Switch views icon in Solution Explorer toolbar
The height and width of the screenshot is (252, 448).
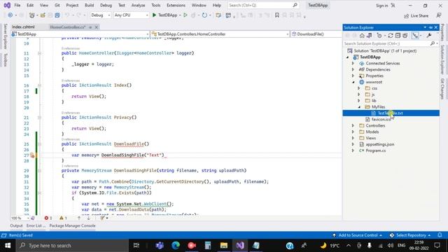coord(369,36)
